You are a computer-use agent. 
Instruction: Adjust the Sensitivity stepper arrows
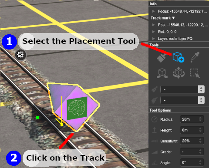200,141
